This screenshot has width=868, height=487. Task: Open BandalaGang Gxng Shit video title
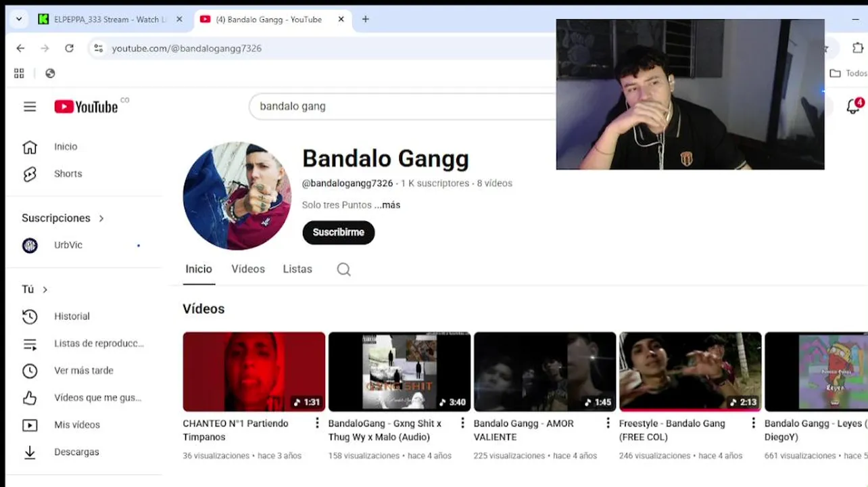tap(385, 430)
